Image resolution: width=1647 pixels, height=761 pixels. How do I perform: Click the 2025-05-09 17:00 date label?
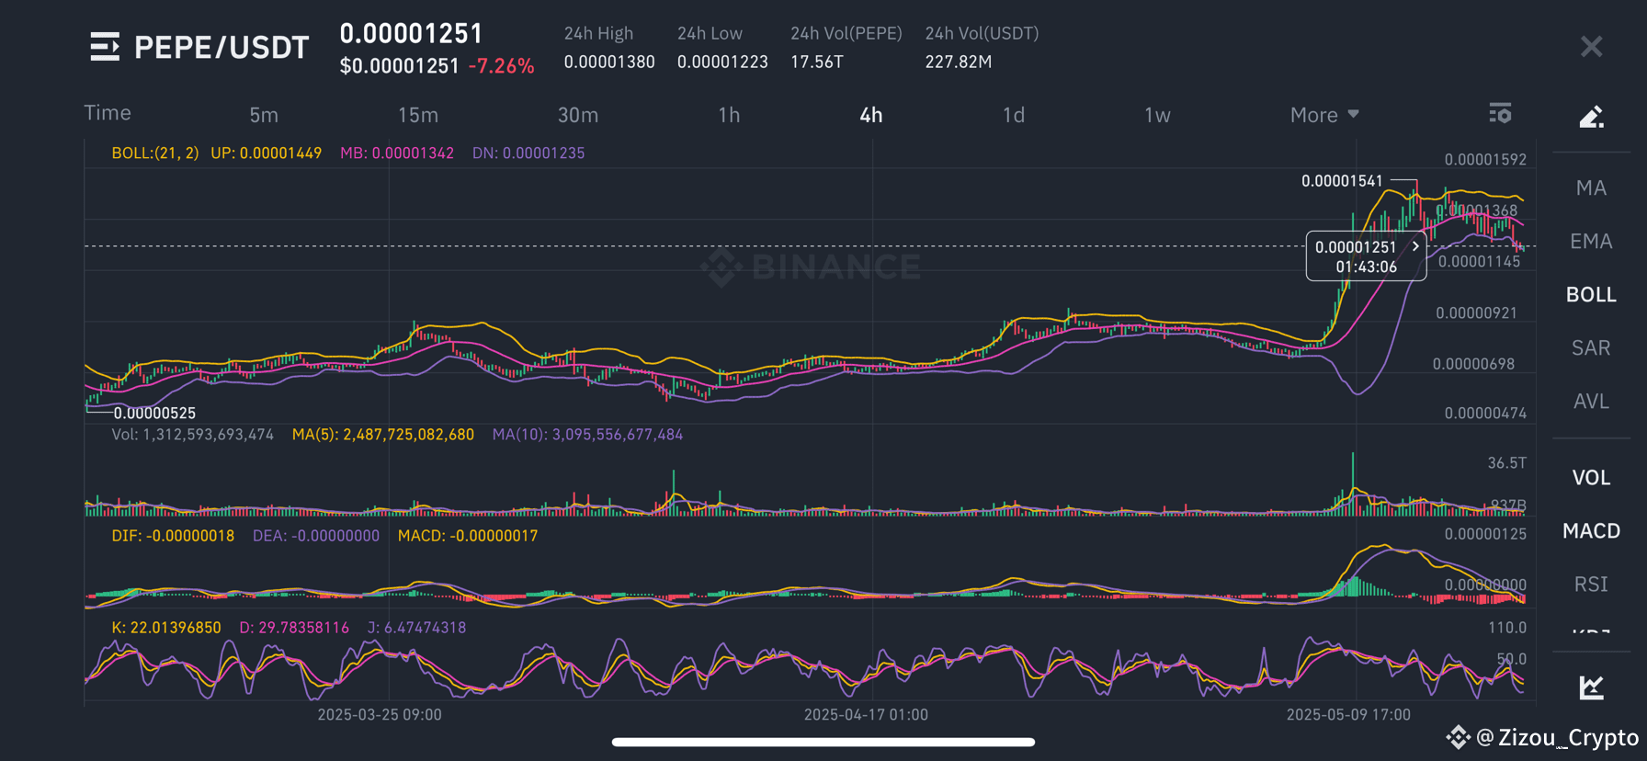click(1348, 715)
